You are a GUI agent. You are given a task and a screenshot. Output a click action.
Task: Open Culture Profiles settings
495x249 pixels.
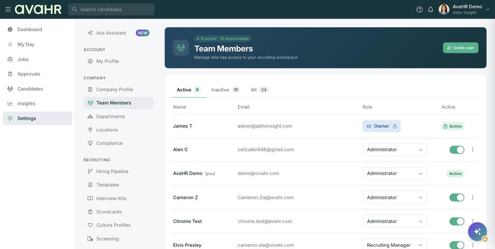click(x=118, y=225)
